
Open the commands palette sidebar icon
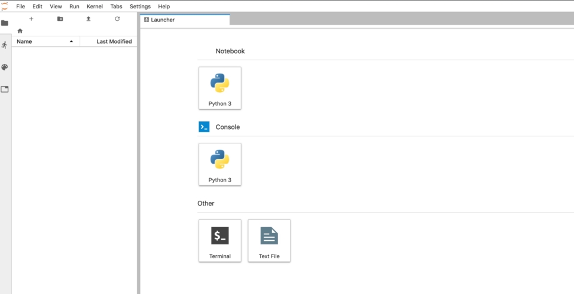(5, 67)
